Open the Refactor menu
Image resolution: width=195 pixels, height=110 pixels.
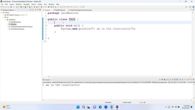[19, 4]
